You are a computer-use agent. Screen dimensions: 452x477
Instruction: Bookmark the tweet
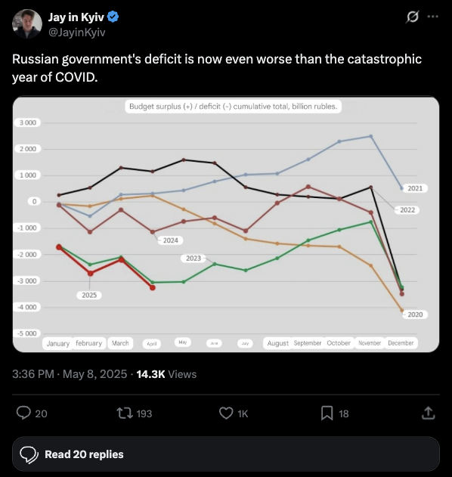pos(327,413)
